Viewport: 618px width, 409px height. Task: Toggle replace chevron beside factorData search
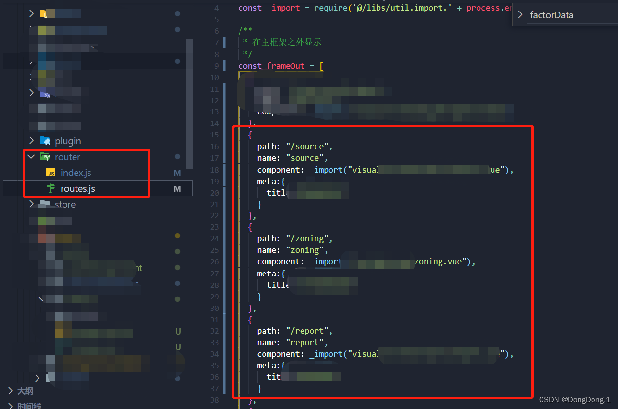520,15
